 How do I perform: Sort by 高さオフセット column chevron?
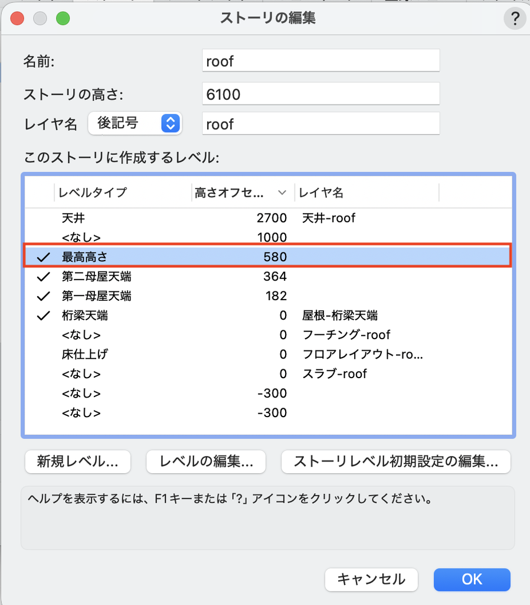[282, 193]
